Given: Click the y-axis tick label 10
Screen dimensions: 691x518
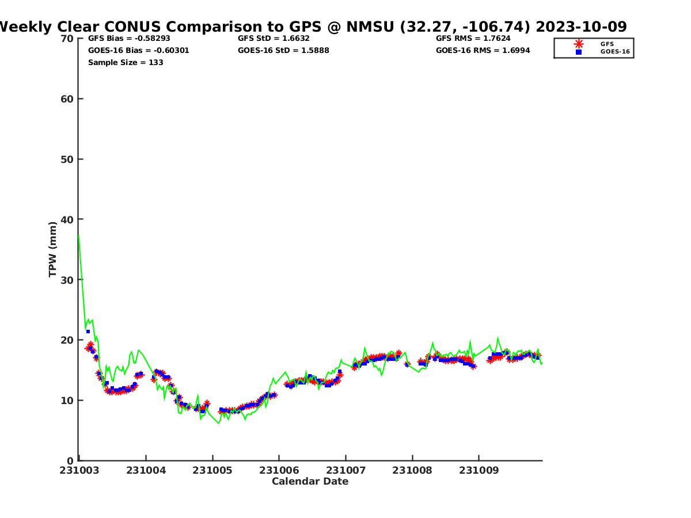Looking at the screenshot, I should pos(67,401).
